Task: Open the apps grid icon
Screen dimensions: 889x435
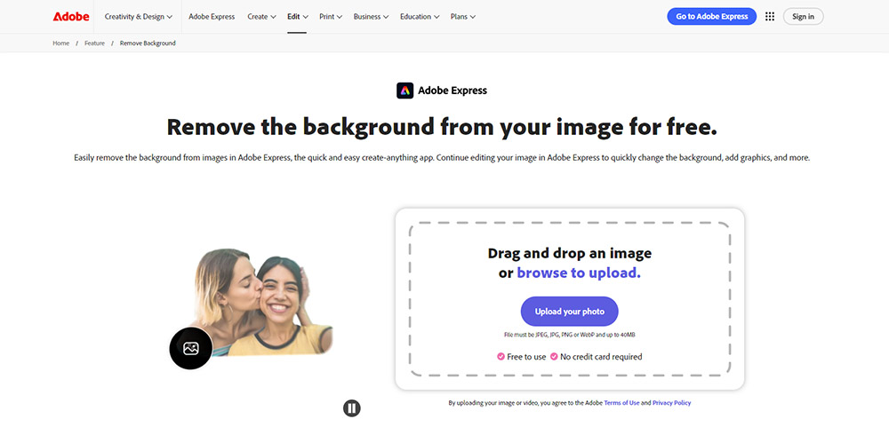Action: [x=769, y=17]
